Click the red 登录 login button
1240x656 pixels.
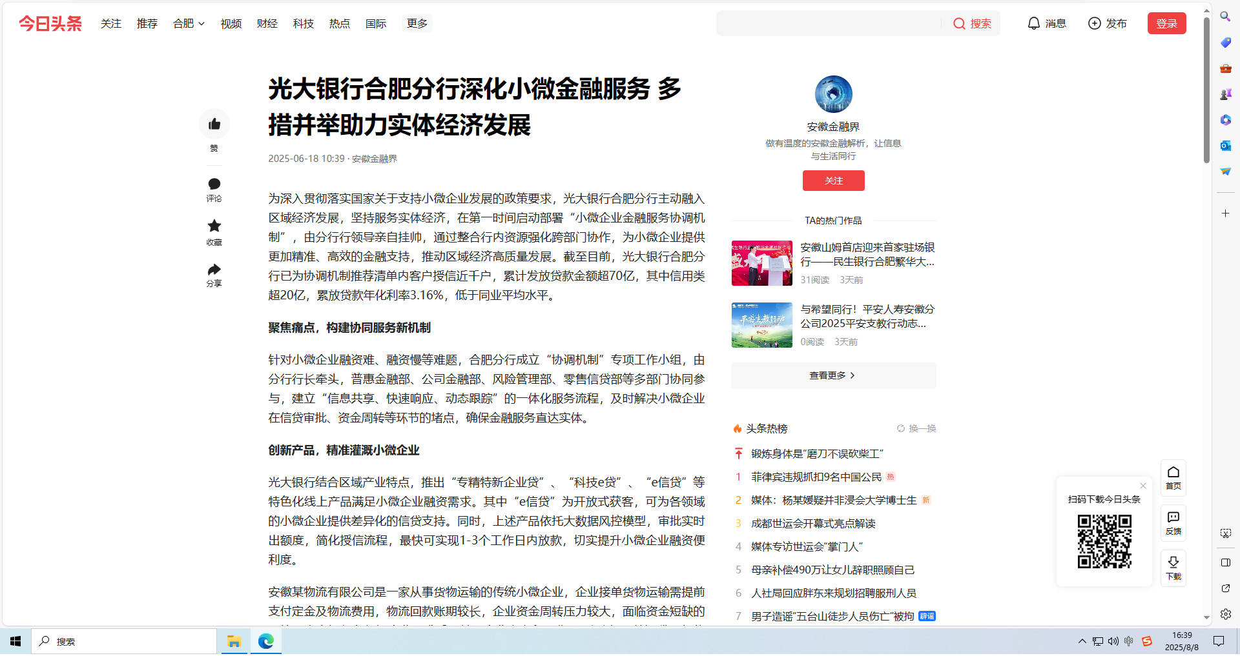tap(1166, 23)
